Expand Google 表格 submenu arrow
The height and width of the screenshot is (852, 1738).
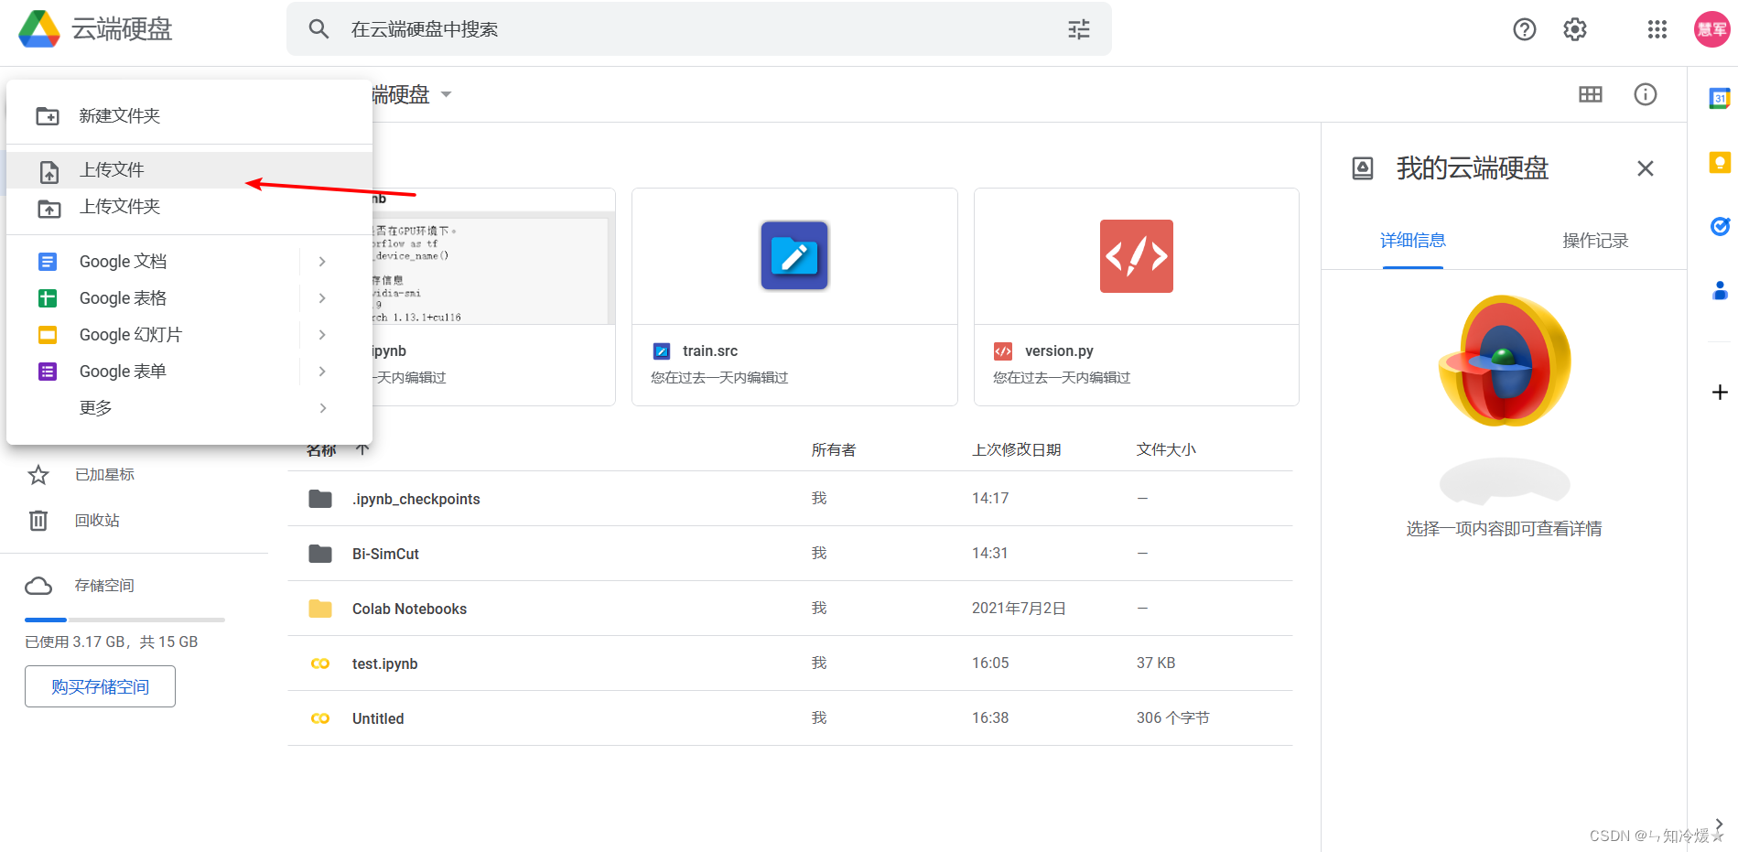pyautogui.click(x=322, y=298)
